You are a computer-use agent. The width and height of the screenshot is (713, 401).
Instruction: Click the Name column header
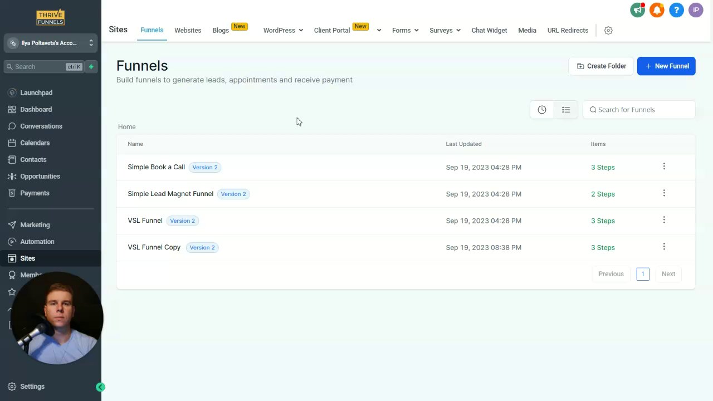tap(135, 144)
